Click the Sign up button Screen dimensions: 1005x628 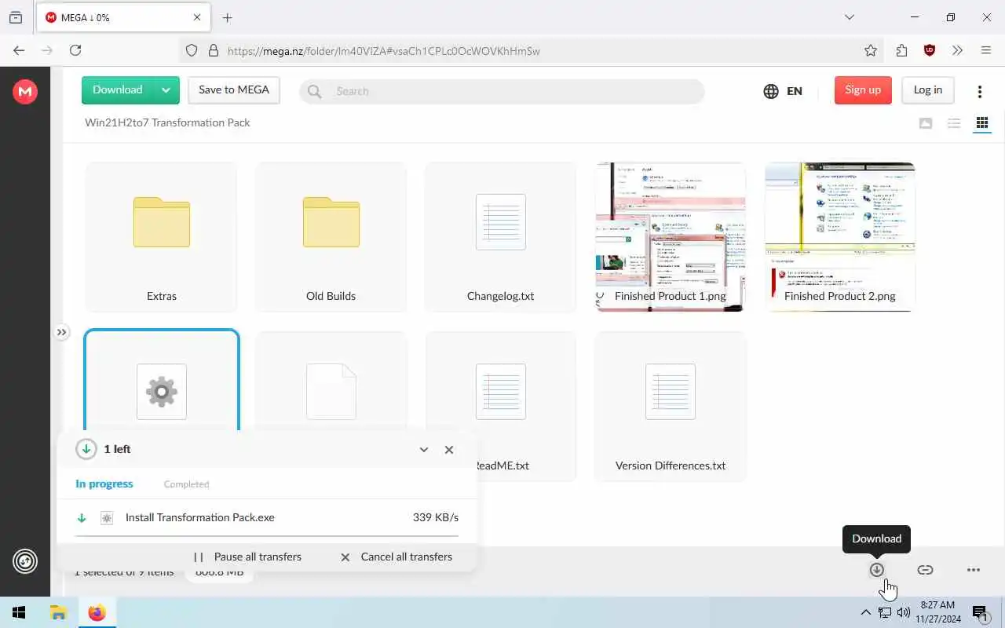click(863, 90)
